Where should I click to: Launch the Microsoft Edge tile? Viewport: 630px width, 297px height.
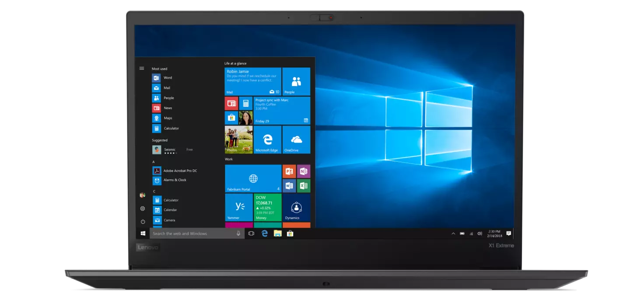[x=267, y=140]
